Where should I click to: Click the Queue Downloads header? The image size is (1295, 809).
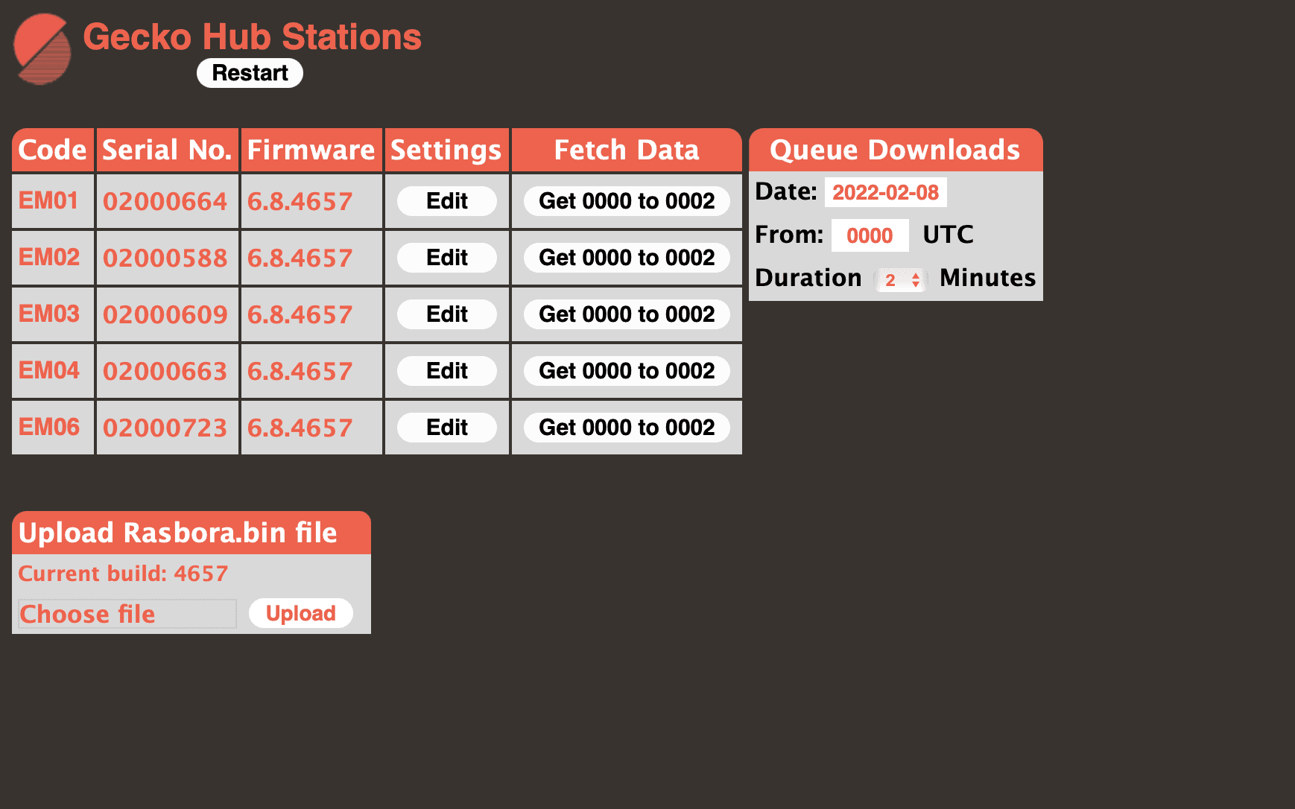pos(896,150)
